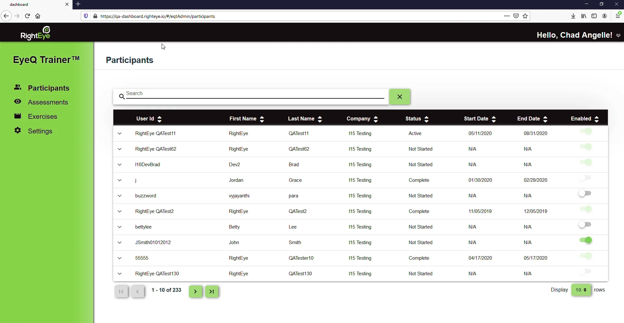Viewport: 624px width, 323px height.
Task: Expand the bettylee row
Action: click(120, 227)
